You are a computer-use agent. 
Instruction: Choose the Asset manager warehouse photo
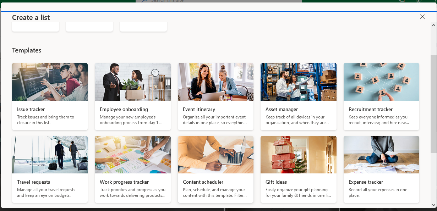(x=298, y=82)
